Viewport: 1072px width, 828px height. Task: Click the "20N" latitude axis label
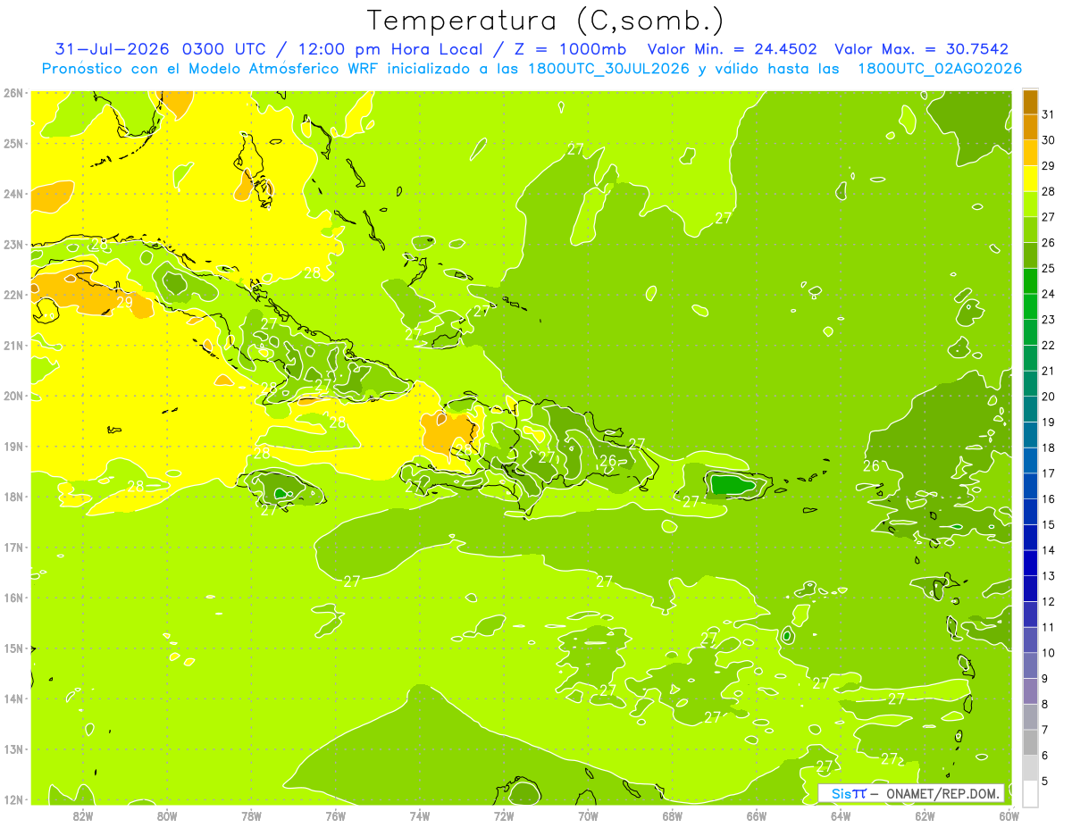pyautogui.click(x=13, y=396)
